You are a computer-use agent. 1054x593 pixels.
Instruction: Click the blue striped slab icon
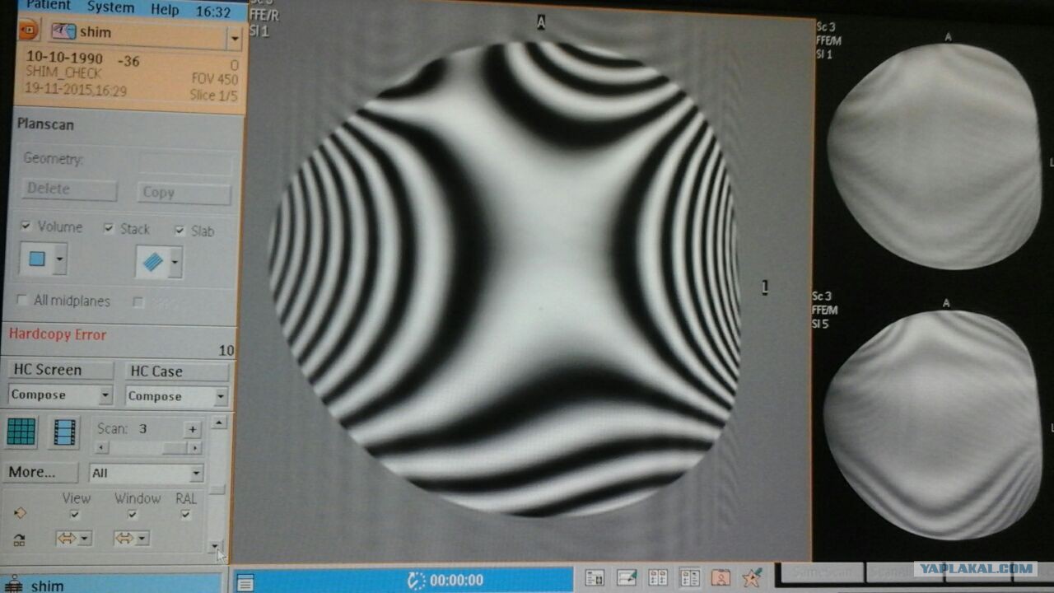pyautogui.click(x=152, y=263)
